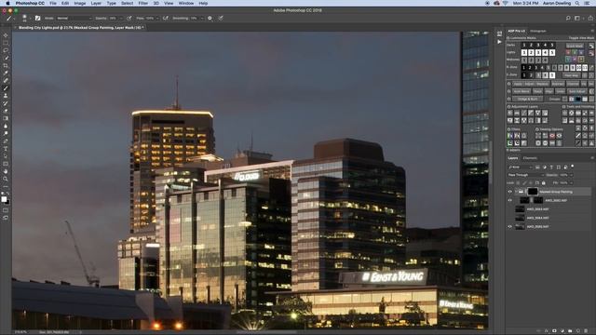596x335 pixels.
Task: Open macOS Spotlight search
Action: (x=577, y=3)
